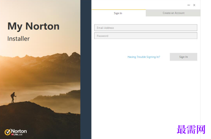Click the hiker silhouette on the hill
The height and width of the screenshot is (139, 211).
pyautogui.click(x=13, y=97)
